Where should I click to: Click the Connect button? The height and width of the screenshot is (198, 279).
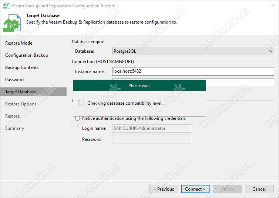coord(195,189)
